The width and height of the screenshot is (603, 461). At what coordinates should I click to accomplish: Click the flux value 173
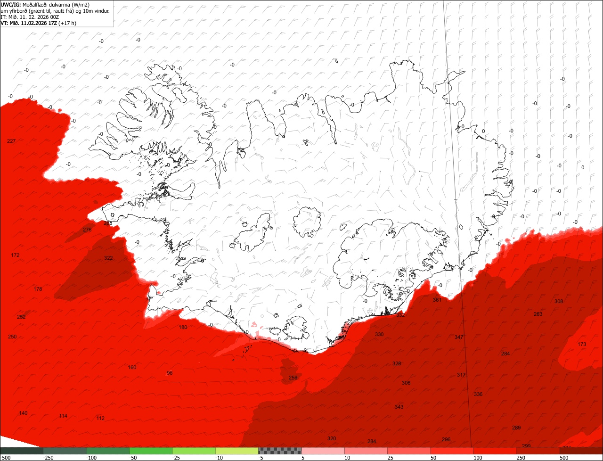[582, 344]
